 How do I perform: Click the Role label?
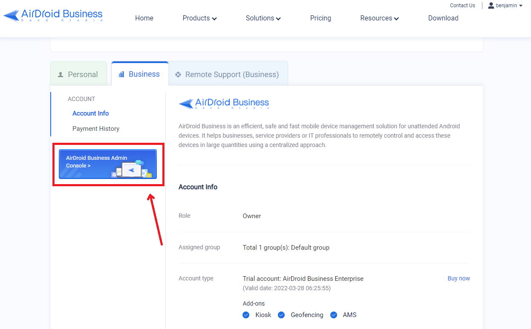coord(185,216)
